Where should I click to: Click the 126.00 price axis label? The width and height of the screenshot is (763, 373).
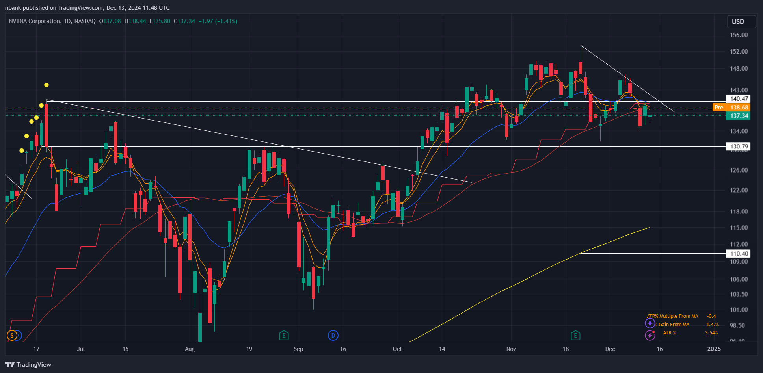[739, 170]
